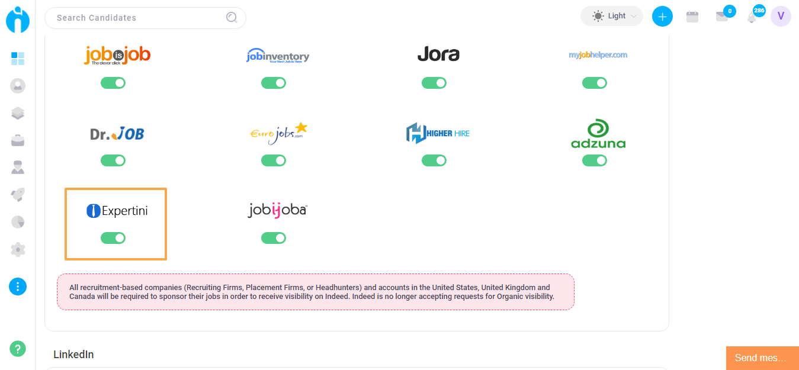The height and width of the screenshot is (370, 799).
Task: Open the calendar icon in top bar
Action: click(x=692, y=17)
